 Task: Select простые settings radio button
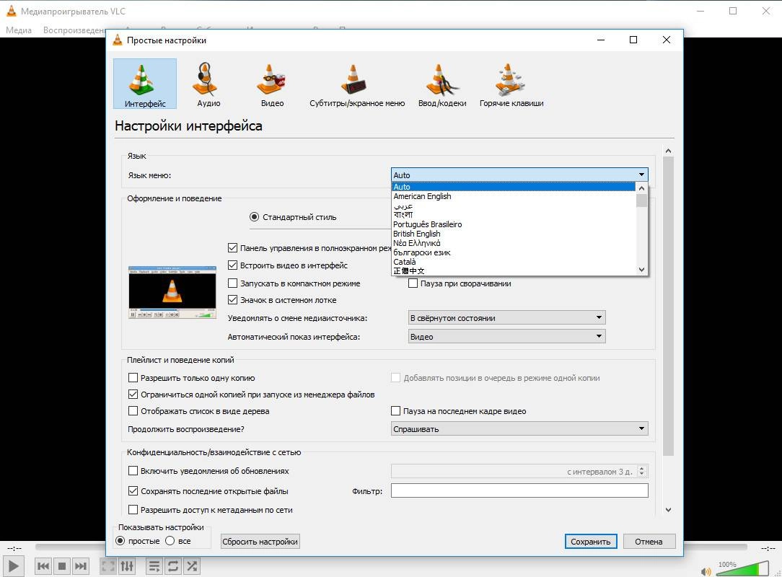pyautogui.click(x=120, y=541)
